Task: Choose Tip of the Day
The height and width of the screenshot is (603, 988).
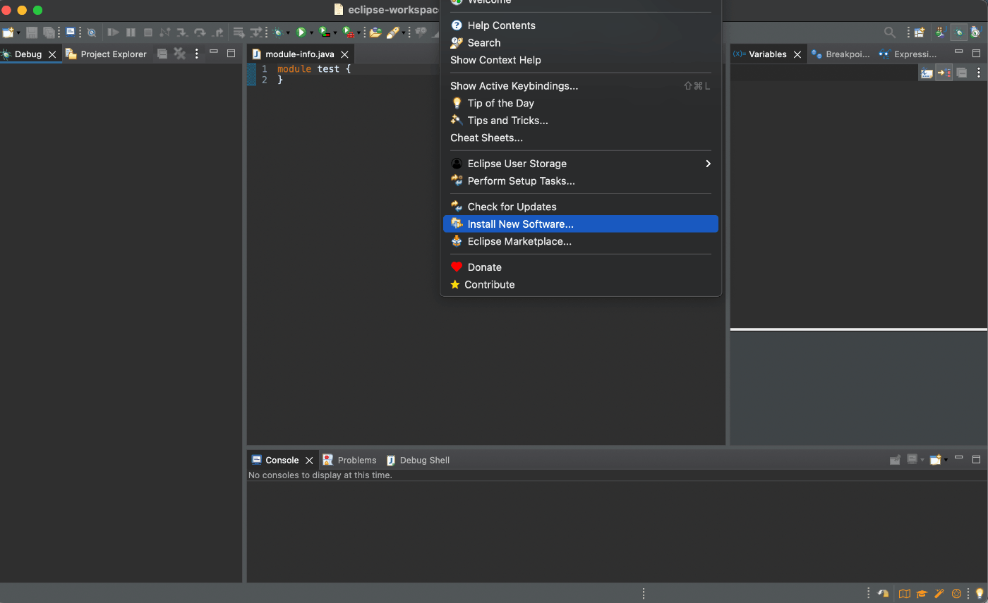Action: [580, 103]
